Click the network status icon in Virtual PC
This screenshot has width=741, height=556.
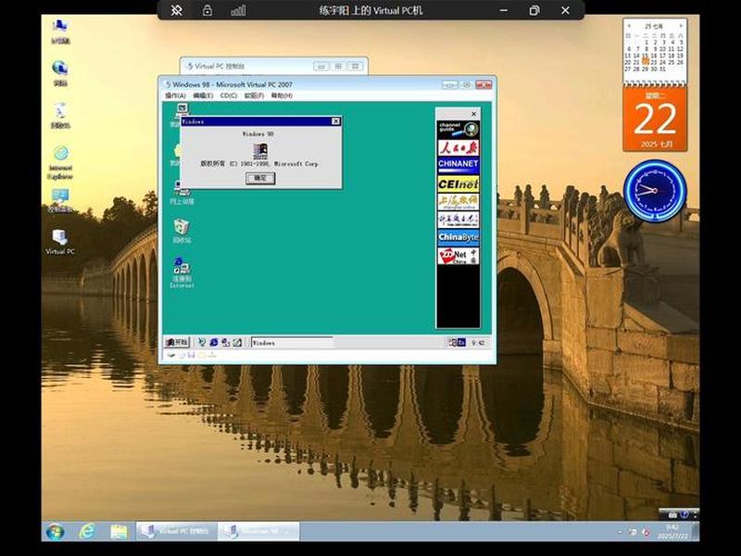point(212,355)
